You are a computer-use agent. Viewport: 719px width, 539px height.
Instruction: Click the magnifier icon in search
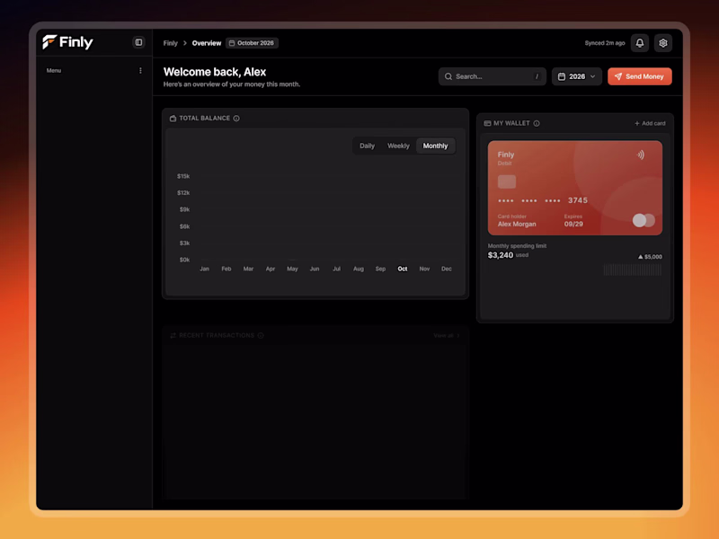448,76
